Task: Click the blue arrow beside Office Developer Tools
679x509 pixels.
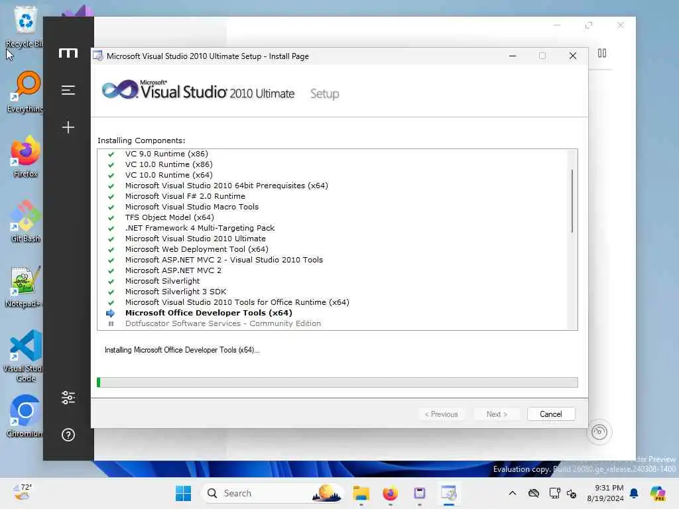Action: point(111,313)
